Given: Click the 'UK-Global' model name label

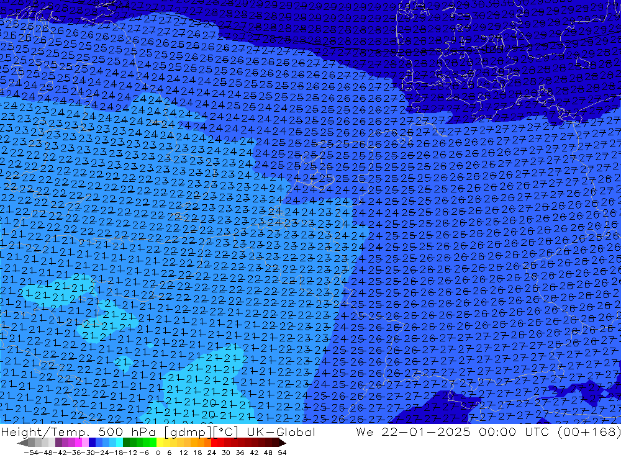Looking at the screenshot, I should pyautogui.click(x=281, y=432).
